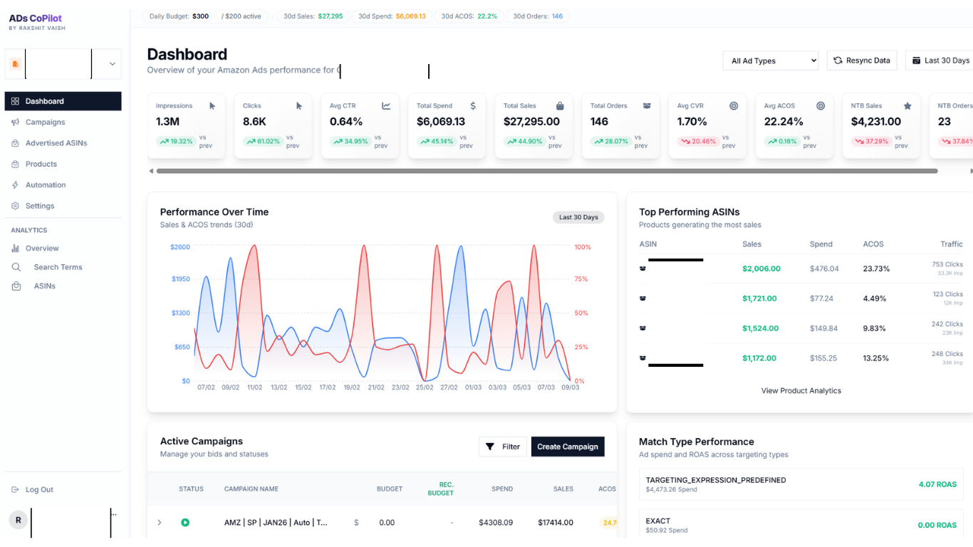Image resolution: width=973 pixels, height=547 pixels.
Task: Click the Total Sales bag icon
Action: coord(560,105)
